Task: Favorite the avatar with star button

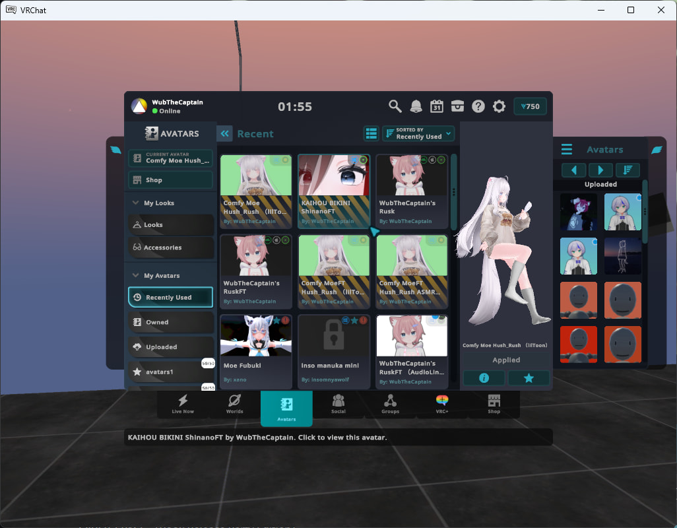Action: [x=529, y=378]
